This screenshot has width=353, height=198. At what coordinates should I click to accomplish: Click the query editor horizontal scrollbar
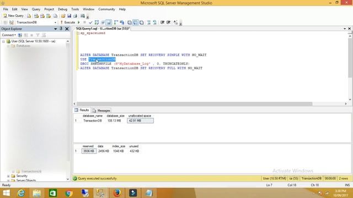click(194, 104)
